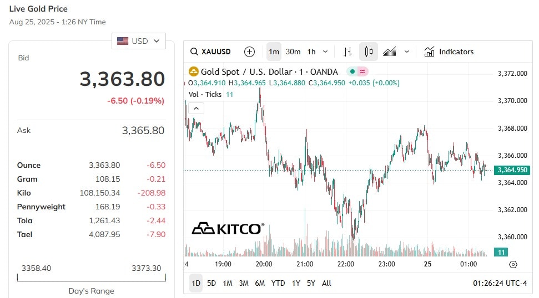Click the 25 date axis marker

click(x=427, y=264)
